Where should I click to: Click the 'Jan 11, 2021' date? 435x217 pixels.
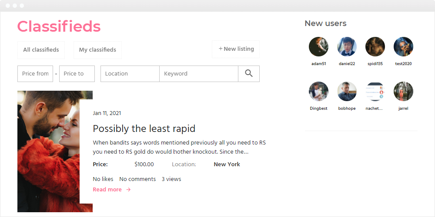tap(107, 113)
